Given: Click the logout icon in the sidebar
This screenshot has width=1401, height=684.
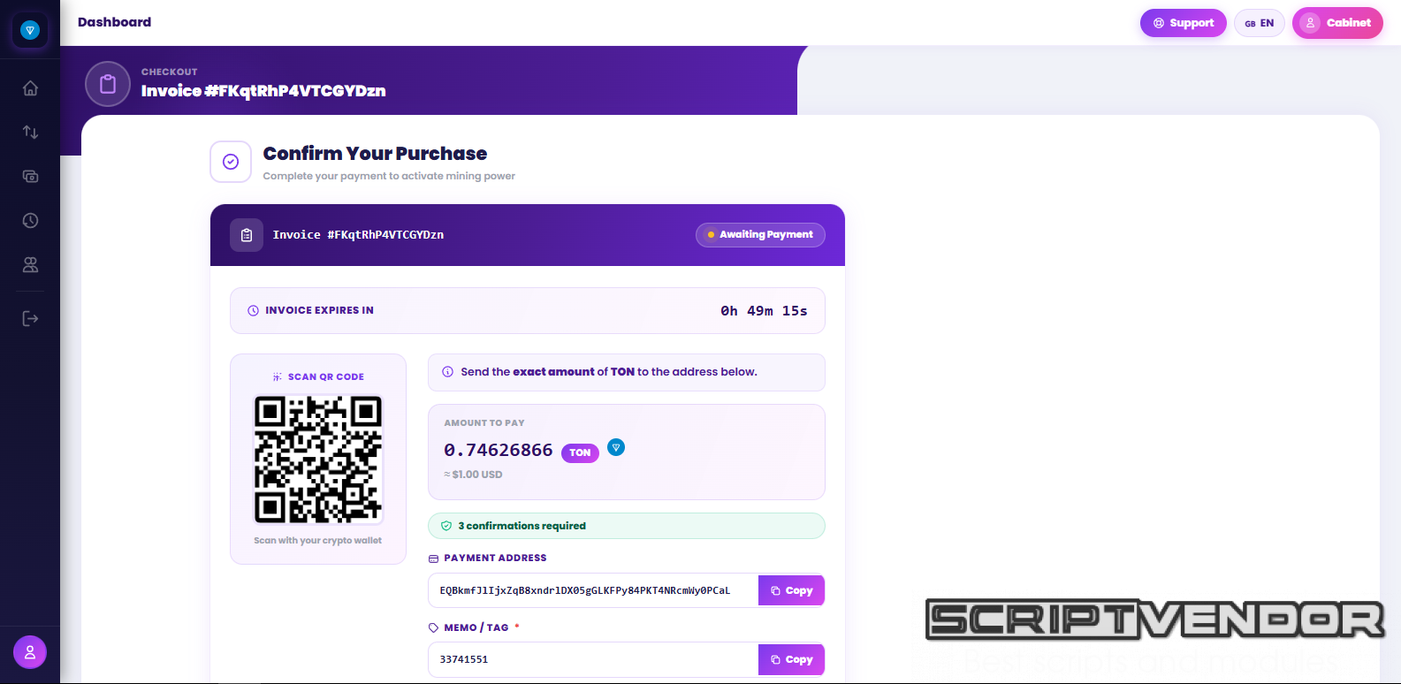Looking at the screenshot, I should pyautogui.click(x=30, y=318).
